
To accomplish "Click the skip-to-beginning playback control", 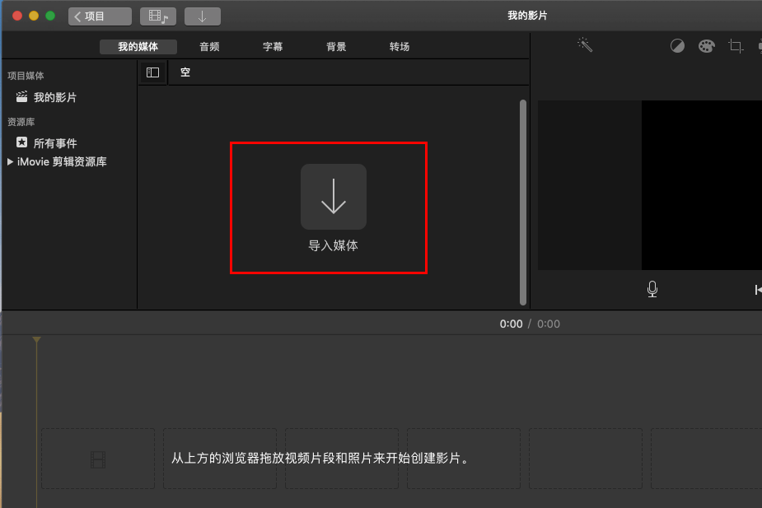I will 758,290.
